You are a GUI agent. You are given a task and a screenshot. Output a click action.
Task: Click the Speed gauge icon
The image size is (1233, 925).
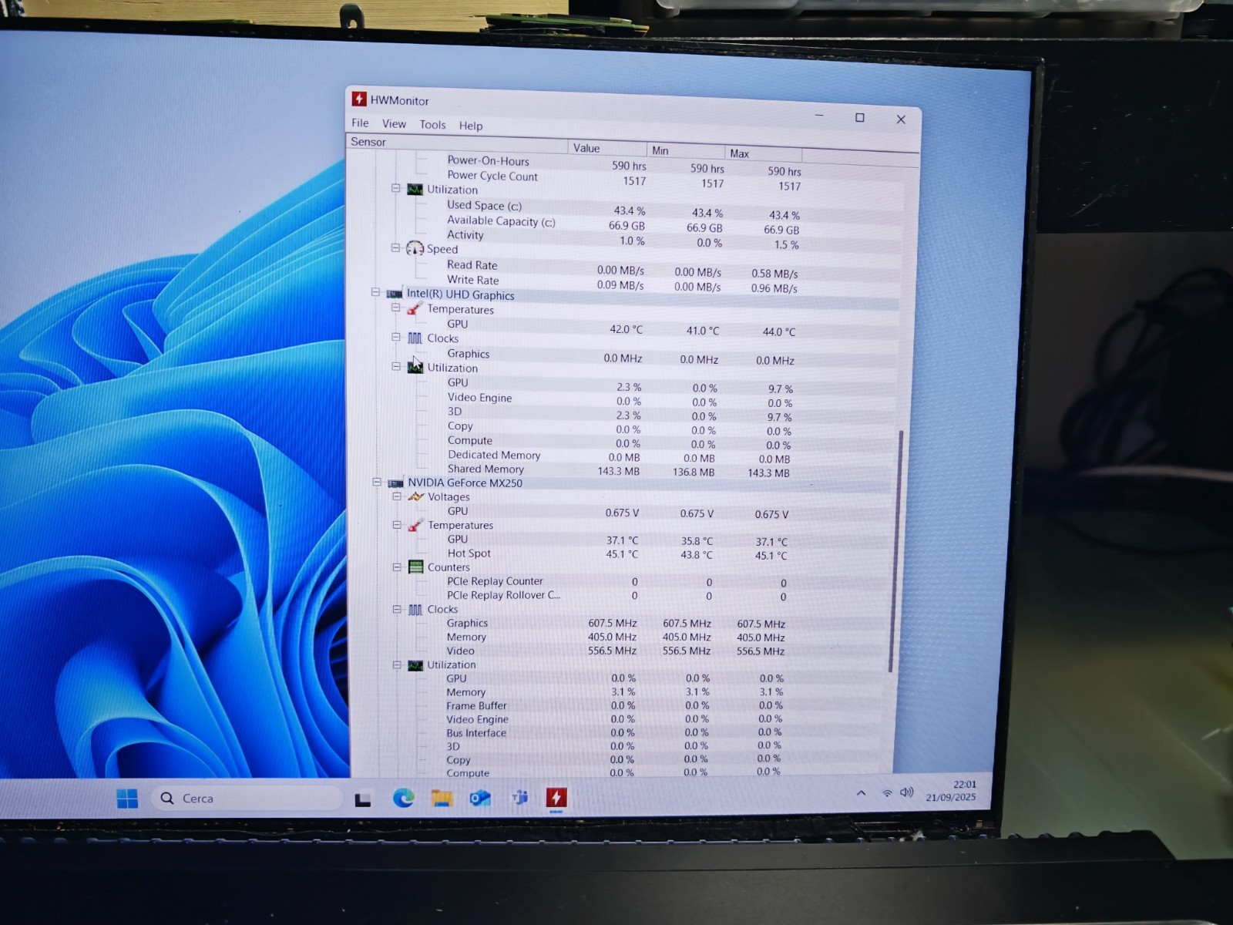click(x=415, y=248)
